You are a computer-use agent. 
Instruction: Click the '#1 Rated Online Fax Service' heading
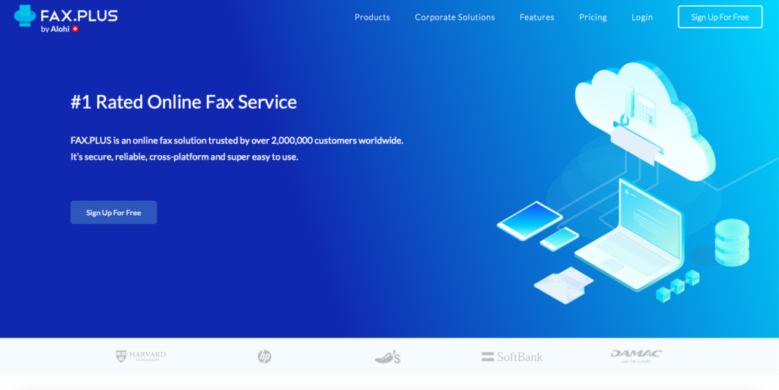coord(184,102)
